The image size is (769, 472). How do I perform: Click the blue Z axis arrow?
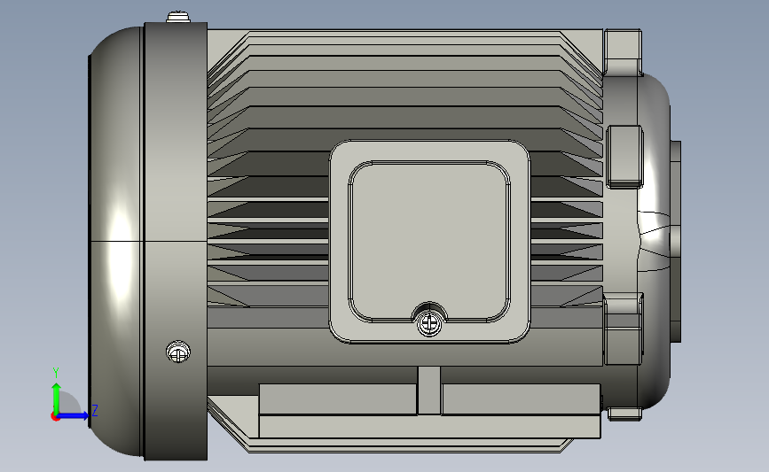click(x=74, y=415)
